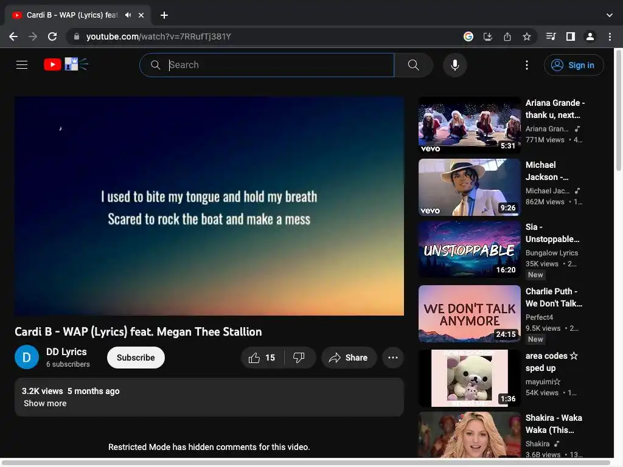Click the Bungalow Lyrics channel name

click(551, 253)
